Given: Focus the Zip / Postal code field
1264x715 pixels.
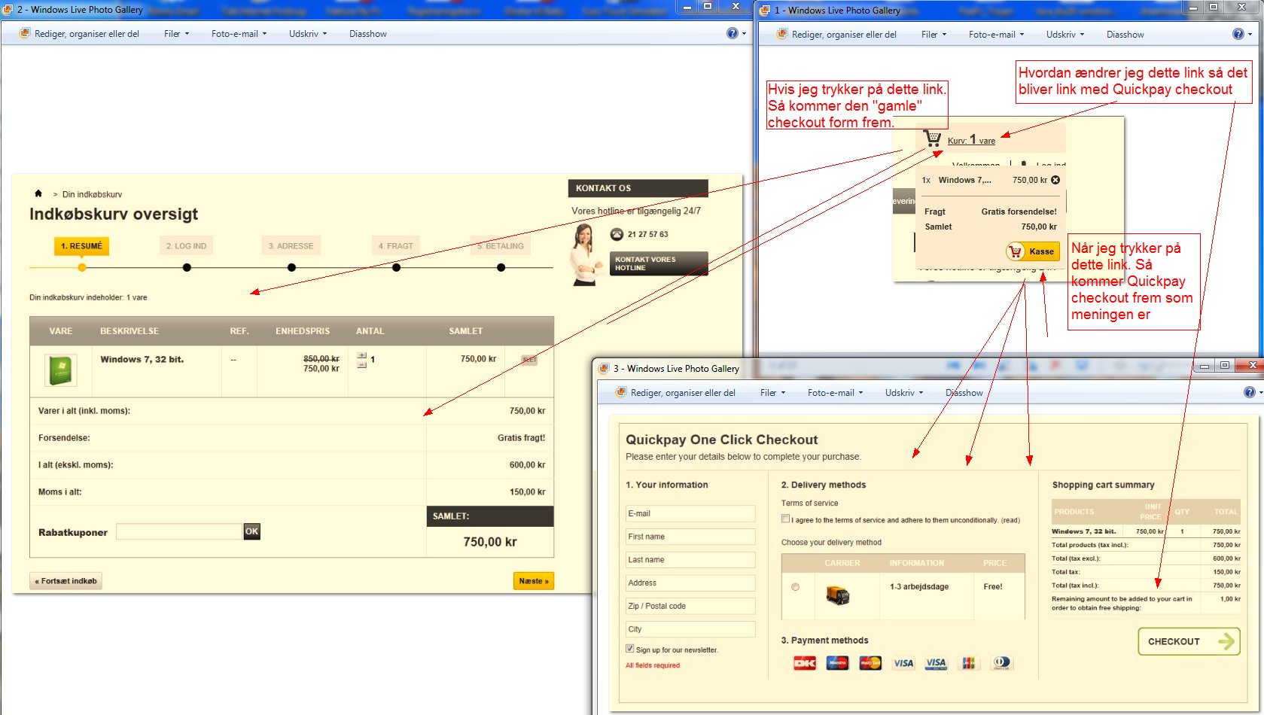Looking at the screenshot, I should click(x=690, y=606).
